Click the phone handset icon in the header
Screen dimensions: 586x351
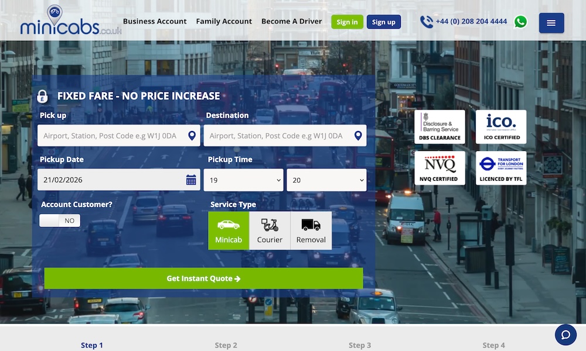(x=425, y=21)
